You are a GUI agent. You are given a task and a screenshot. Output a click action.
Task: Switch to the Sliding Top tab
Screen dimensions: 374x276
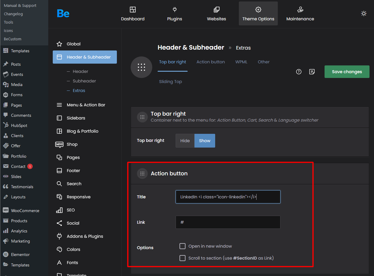point(171,82)
